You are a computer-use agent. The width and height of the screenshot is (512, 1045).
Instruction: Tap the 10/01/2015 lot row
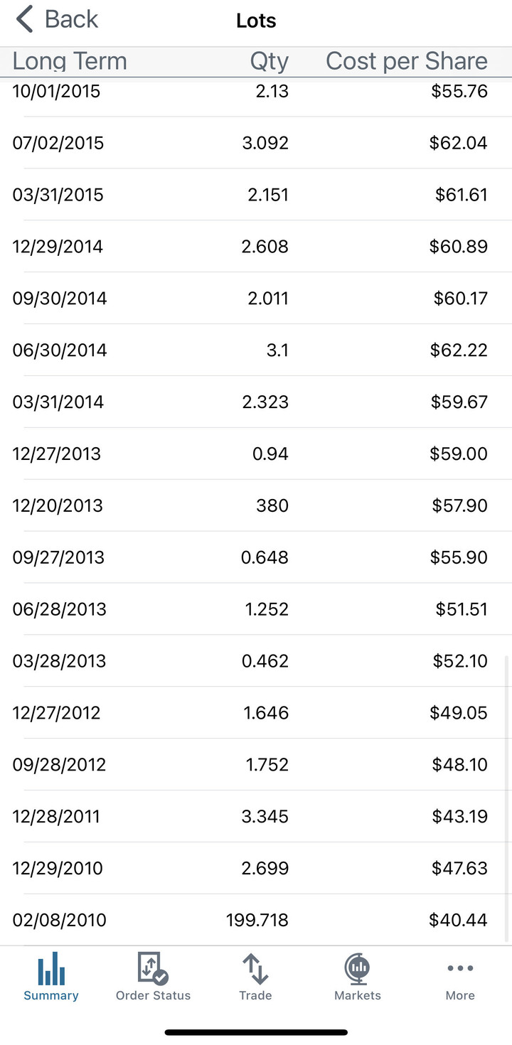(x=256, y=92)
